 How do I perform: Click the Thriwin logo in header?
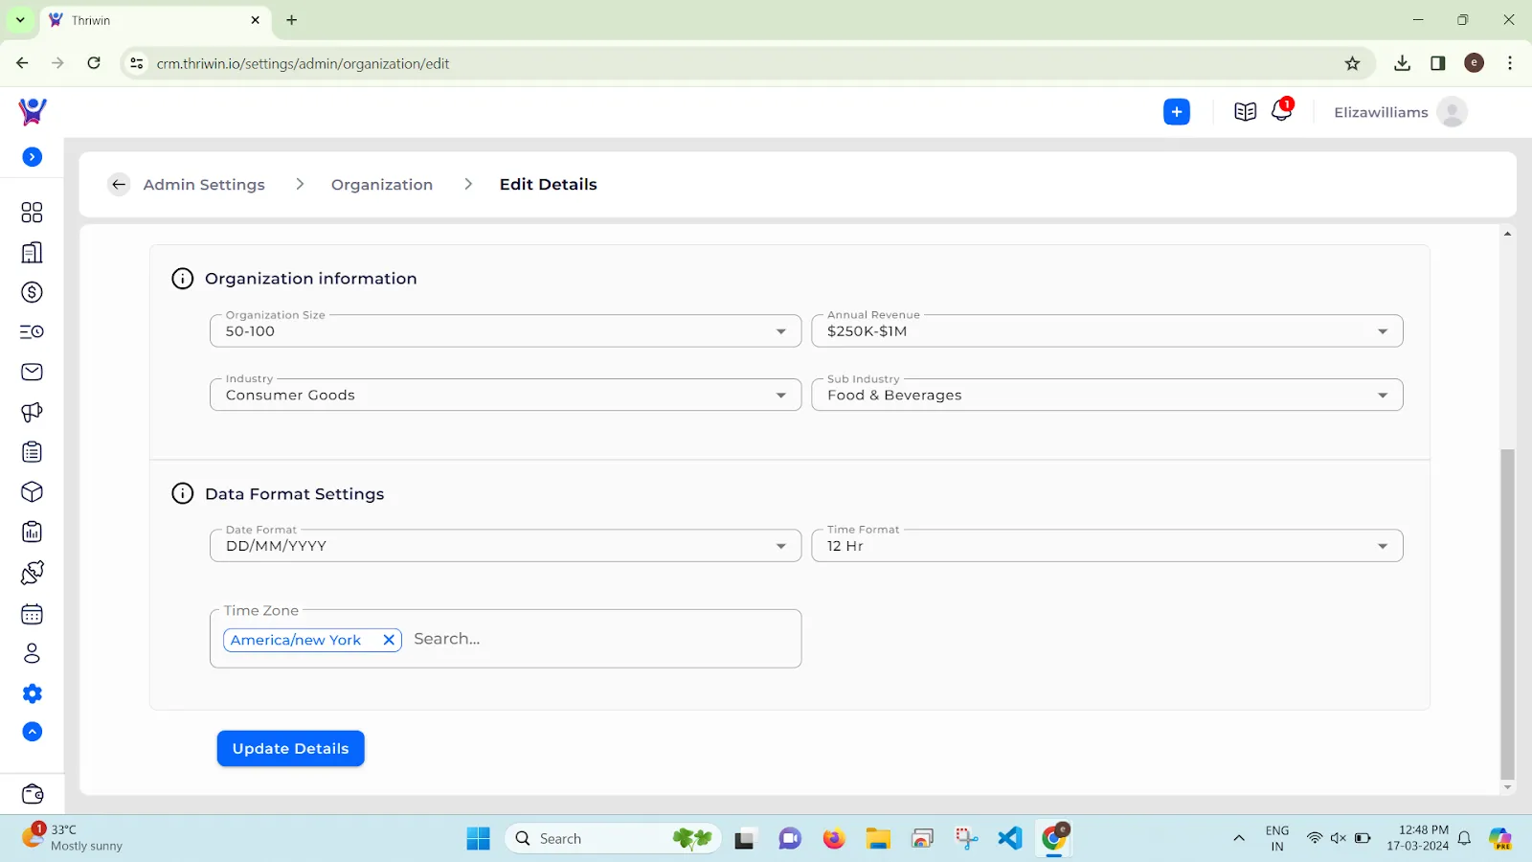[x=33, y=111]
